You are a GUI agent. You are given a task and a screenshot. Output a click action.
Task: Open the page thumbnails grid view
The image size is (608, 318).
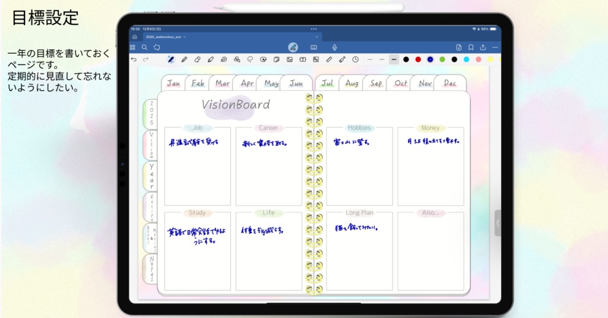pyautogui.click(x=132, y=47)
